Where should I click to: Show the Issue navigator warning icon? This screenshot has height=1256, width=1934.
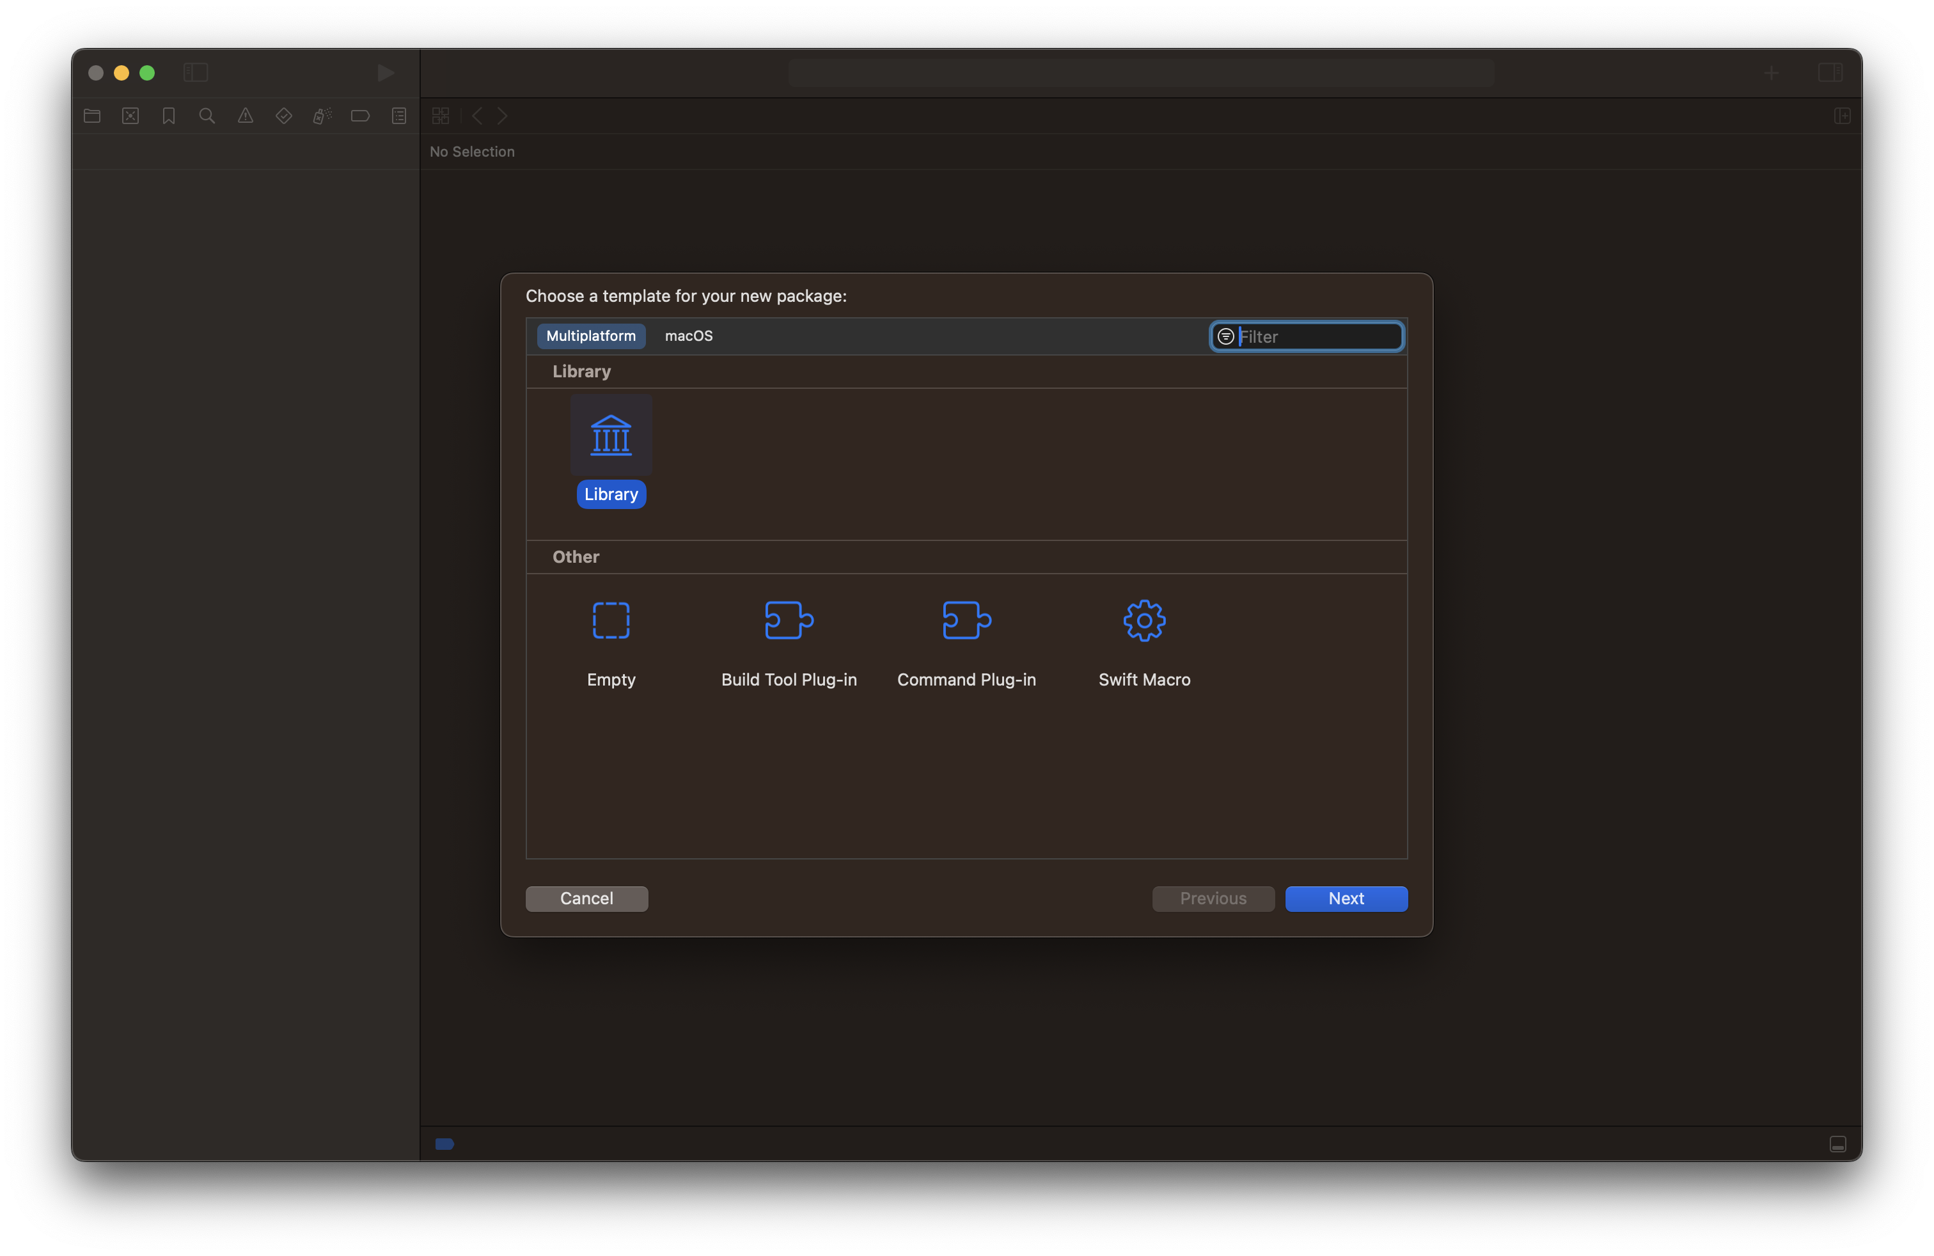coord(246,116)
